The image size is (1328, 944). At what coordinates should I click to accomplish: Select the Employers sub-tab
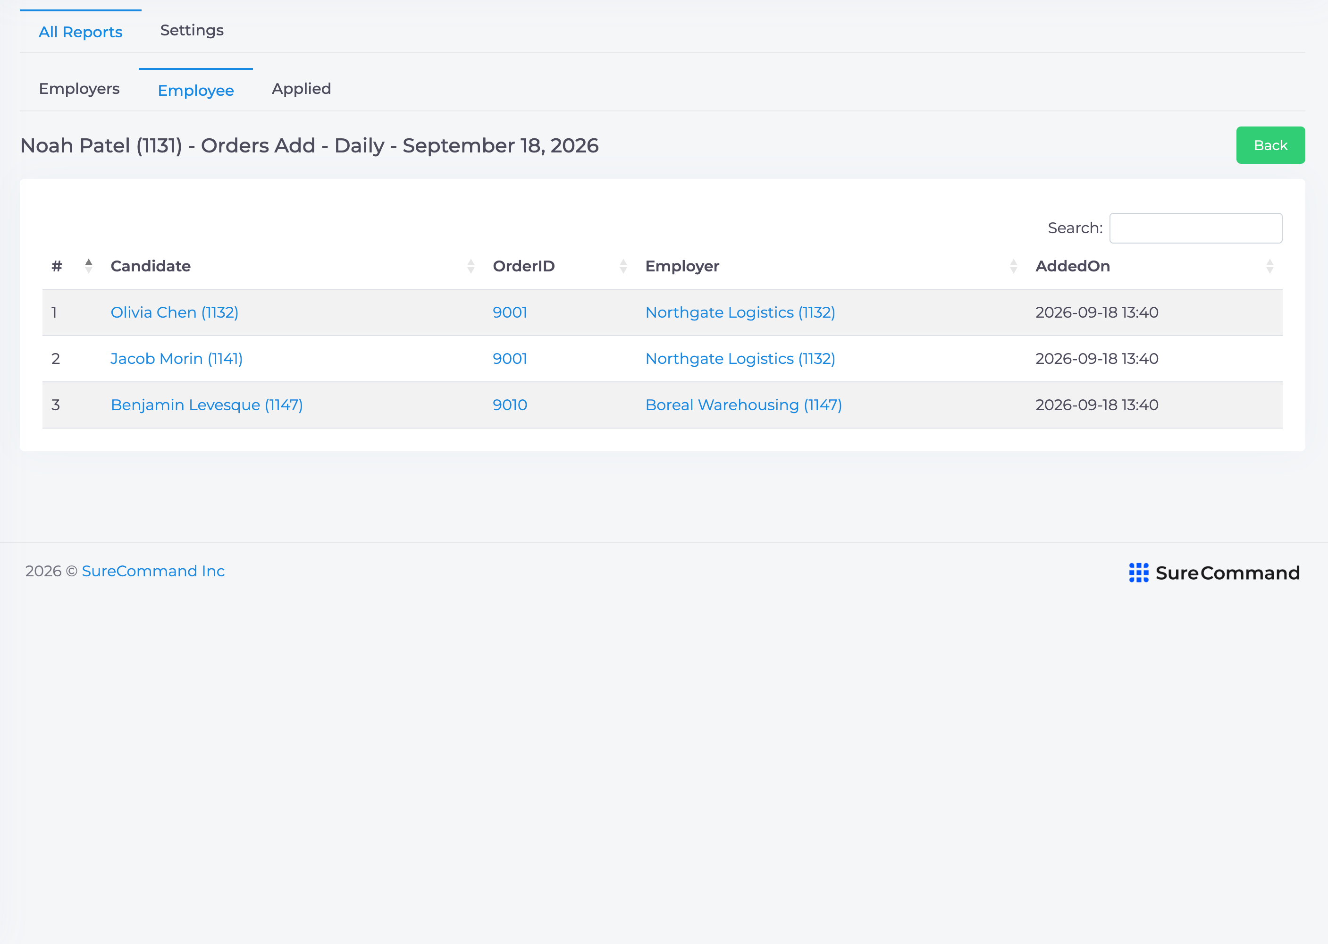pyautogui.click(x=79, y=89)
